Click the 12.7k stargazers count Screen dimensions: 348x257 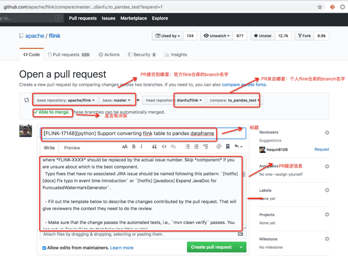pyautogui.click(x=283, y=36)
